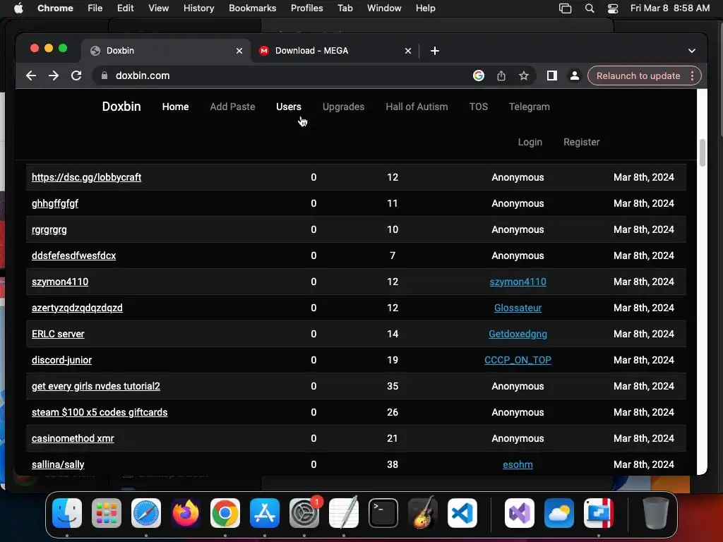Viewport: 723px width, 542px height.
Task: Open Firefox from the Dock
Action: coord(186,513)
